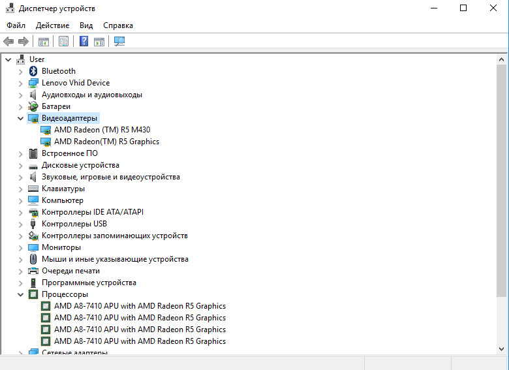
Task: Click the Device Manager title bar icon
Action: (10, 8)
